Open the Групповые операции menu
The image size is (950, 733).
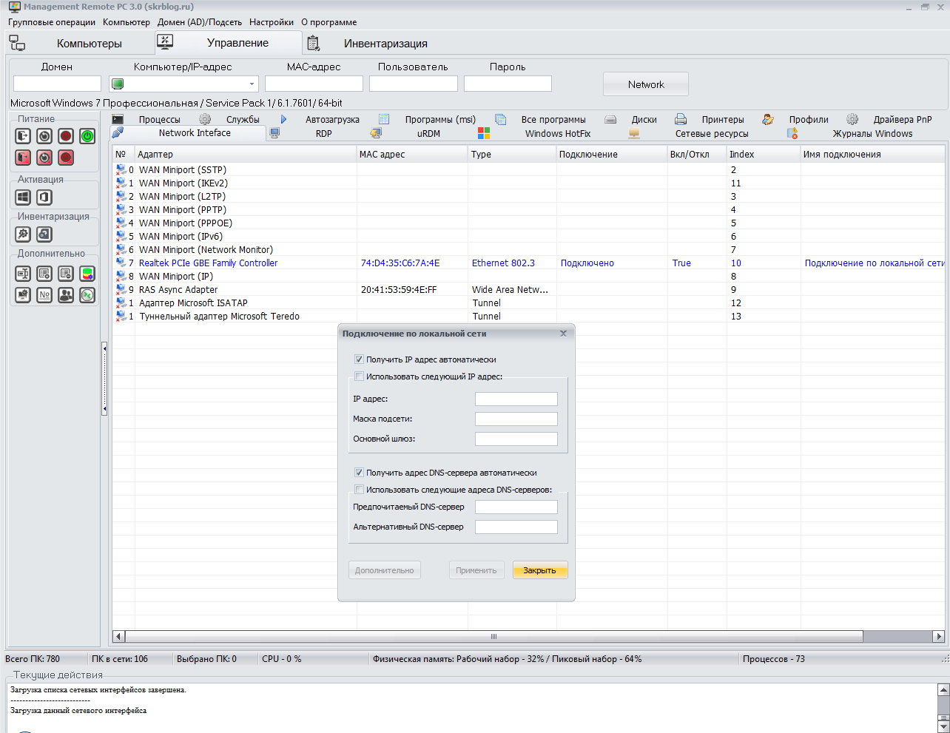[x=52, y=22]
